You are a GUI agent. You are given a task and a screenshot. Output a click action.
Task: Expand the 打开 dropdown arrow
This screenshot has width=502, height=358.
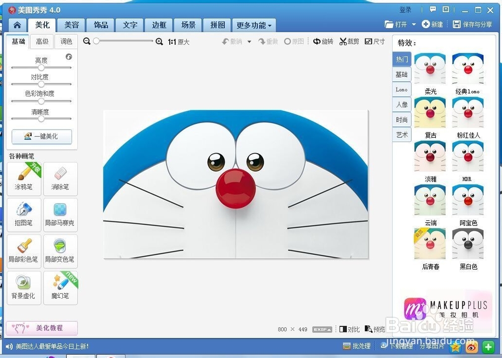coord(414,24)
